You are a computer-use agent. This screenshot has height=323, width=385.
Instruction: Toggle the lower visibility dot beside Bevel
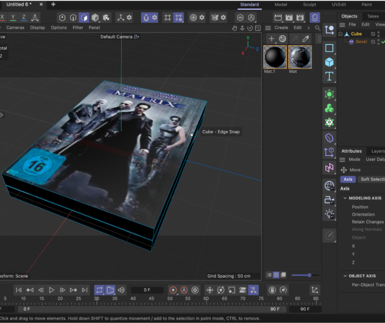[378, 44]
